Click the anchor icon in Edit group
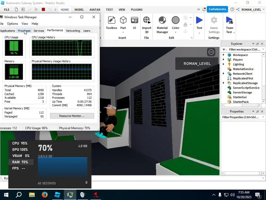The width and height of the screenshot is (266, 200). tap(185, 31)
